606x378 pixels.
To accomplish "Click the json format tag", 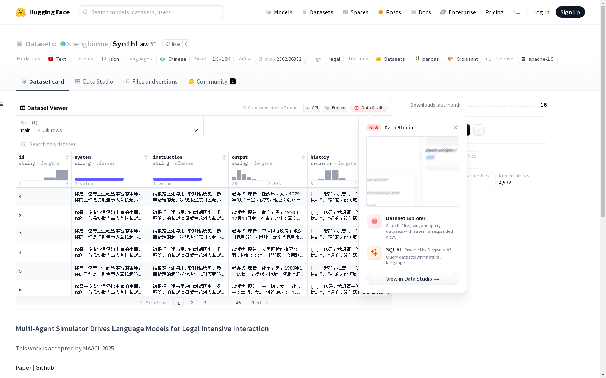I will coord(110,59).
